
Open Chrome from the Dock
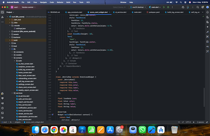point(54,130)
